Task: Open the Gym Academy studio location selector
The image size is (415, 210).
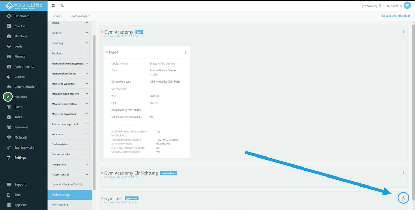Action: 371,6
